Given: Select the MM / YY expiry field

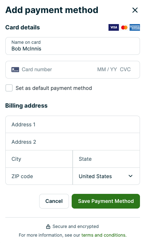Looking at the screenshot, I should pyautogui.click(x=107, y=70).
